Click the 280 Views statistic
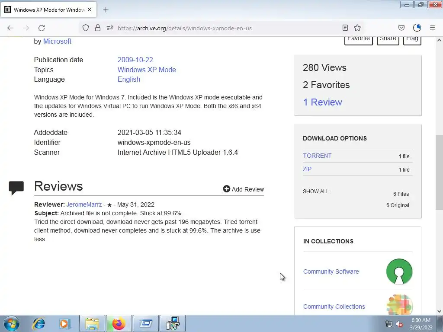 pyautogui.click(x=324, y=68)
